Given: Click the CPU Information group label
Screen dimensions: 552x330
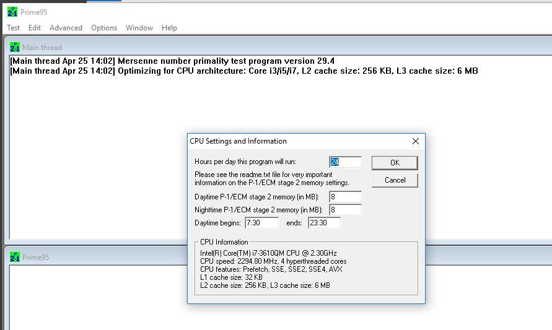Looking at the screenshot, I should click(224, 242).
